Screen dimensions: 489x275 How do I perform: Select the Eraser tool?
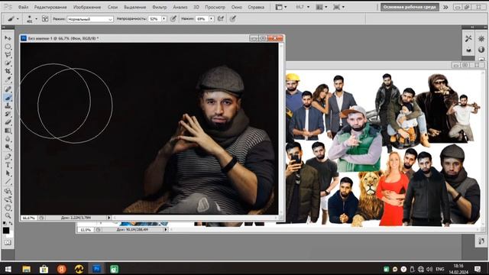point(8,122)
